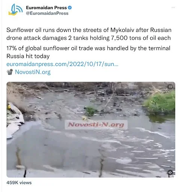Click the Novosti-N.org watermark in video
The image size is (180, 192).
point(96,124)
